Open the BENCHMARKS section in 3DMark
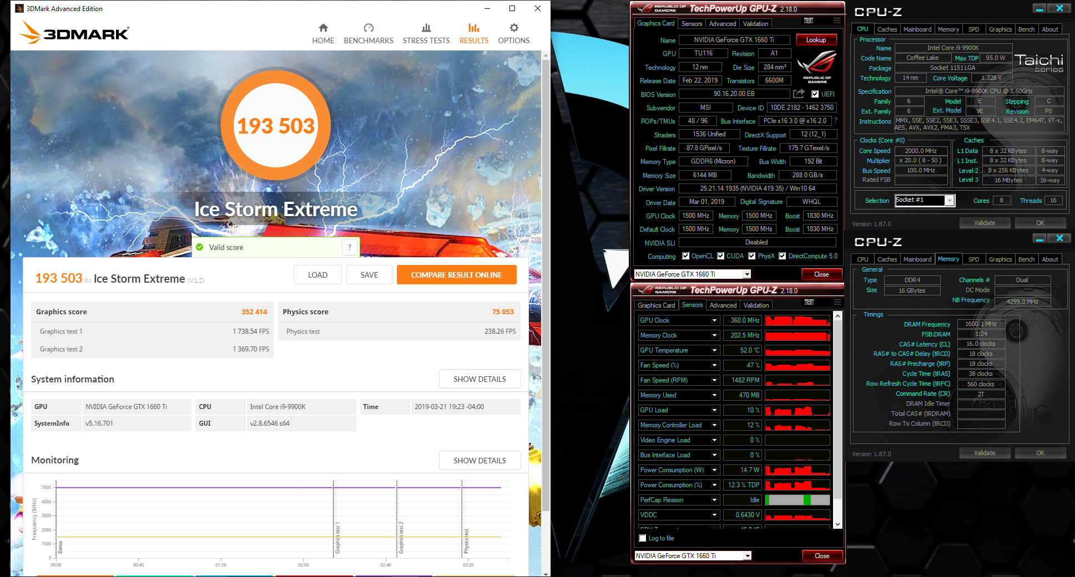 369,34
